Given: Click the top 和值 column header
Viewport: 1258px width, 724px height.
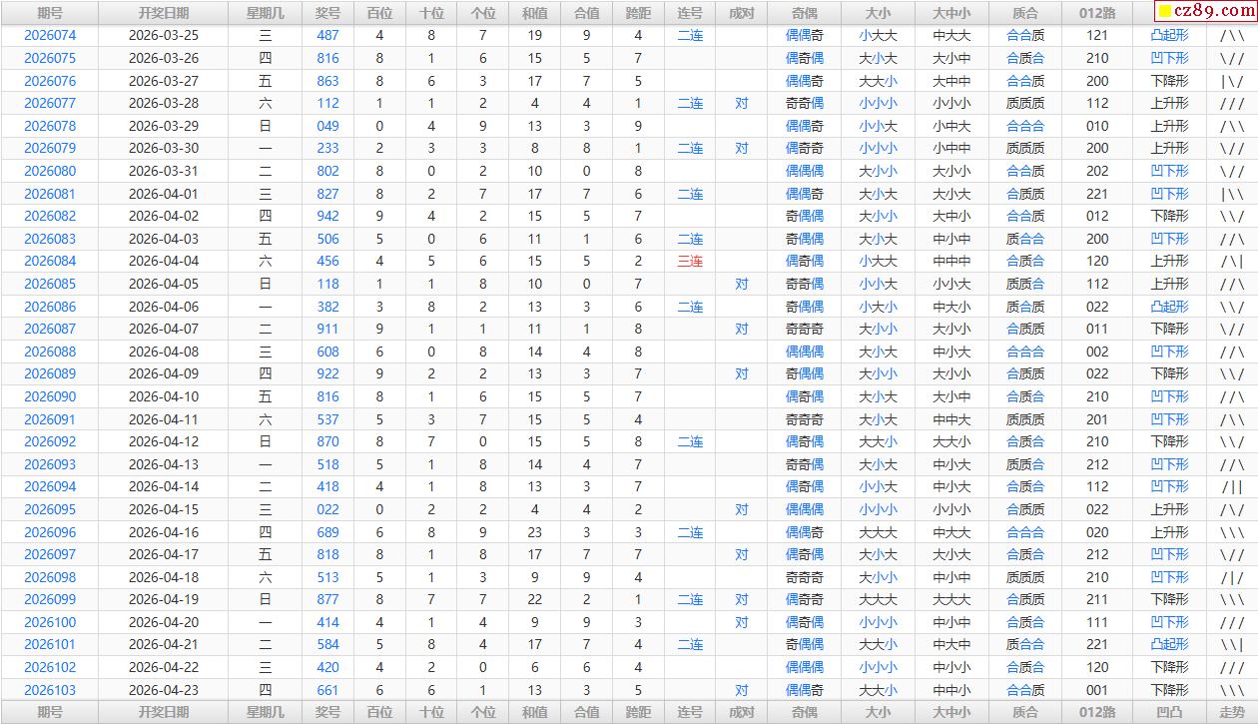Looking at the screenshot, I should [x=535, y=13].
